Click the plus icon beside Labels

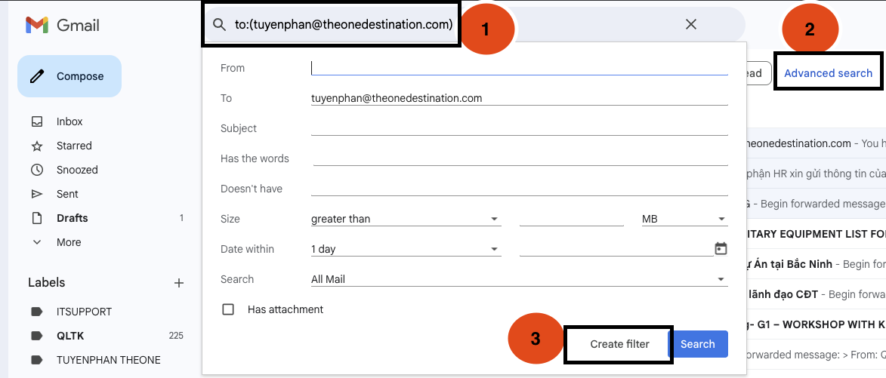pos(179,283)
